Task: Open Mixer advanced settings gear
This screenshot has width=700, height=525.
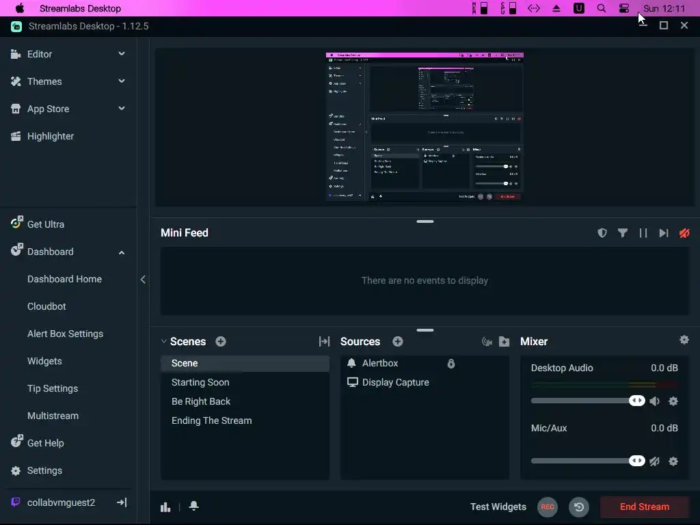Action: [684, 340]
